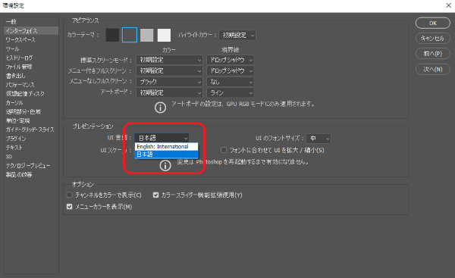
Task: Open アートボード border dropdown set to ライン
Action: click(x=231, y=92)
